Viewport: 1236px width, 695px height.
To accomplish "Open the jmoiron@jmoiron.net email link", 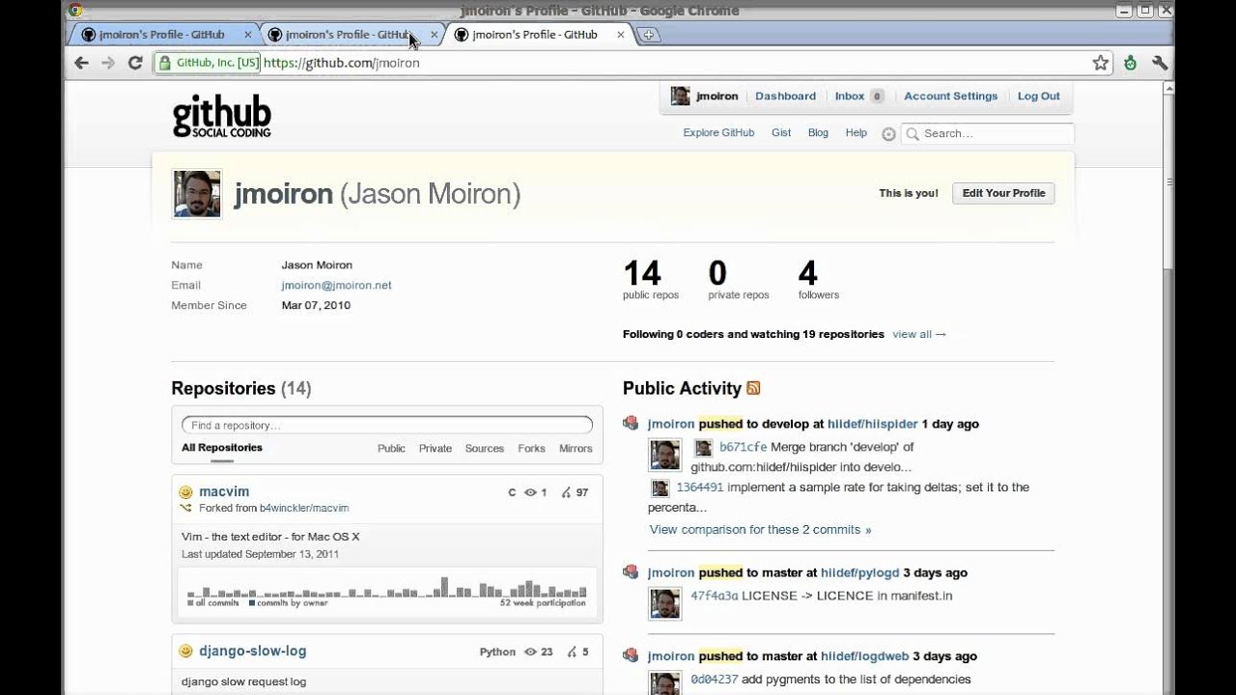I will click(336, 286).
